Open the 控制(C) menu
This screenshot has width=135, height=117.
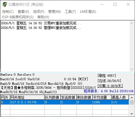tap(8, 12)
